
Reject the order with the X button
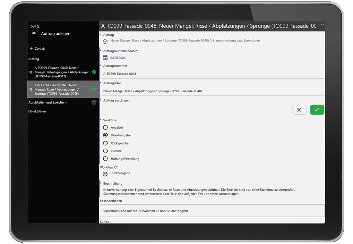(x=299, y=110)
